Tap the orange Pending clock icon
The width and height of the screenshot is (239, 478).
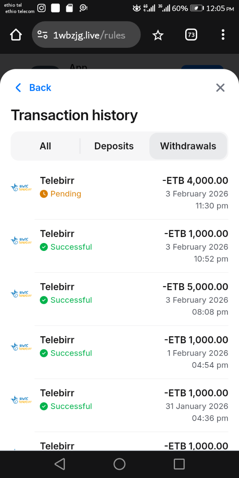click(44, 194)
